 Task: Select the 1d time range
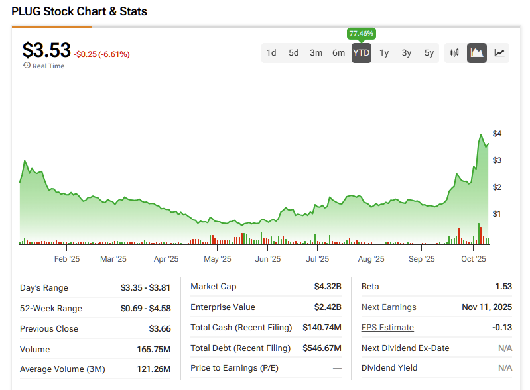pos(271,53)
